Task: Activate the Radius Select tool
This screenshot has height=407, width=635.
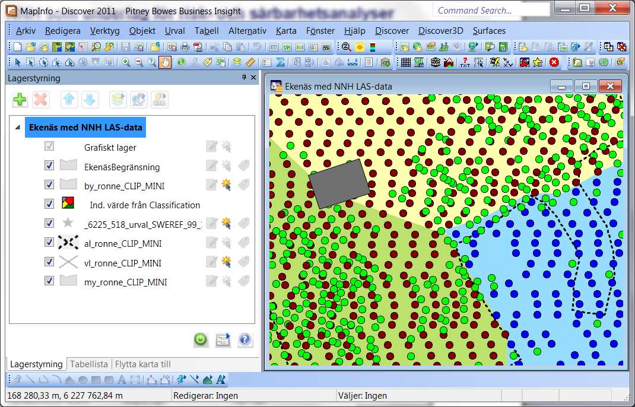Action: coord(43,62)
